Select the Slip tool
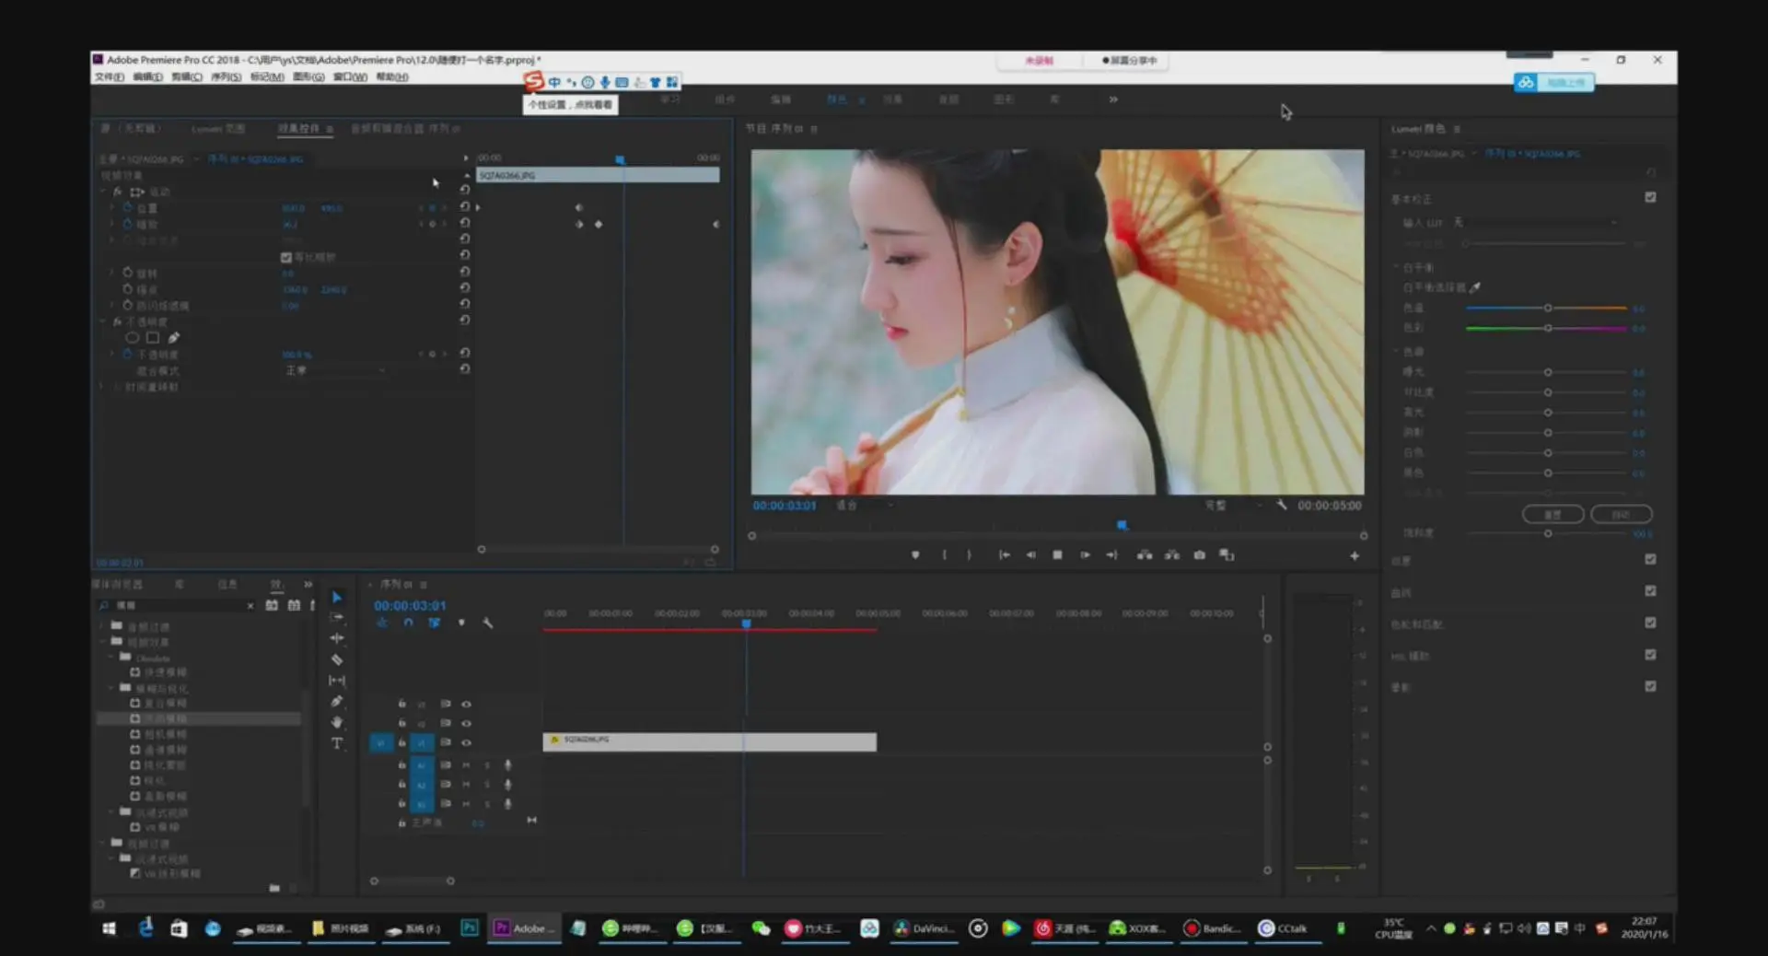The width and height of the screenshot is (1768, 956). (337, 681)
